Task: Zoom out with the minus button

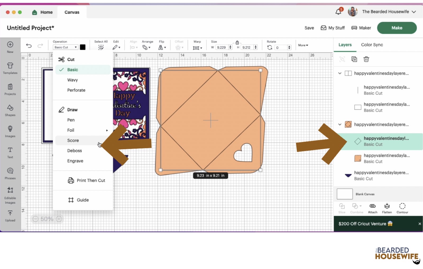Action: pyautogui.click(x=35, y=219)
